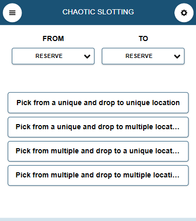Choose unique pick and drop to multiple locations
The height and width of the screenshot is (221, 196).
[98, 127]
